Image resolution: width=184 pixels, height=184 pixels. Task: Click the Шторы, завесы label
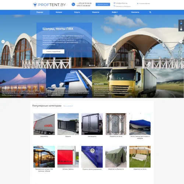(x=68, y=169)
